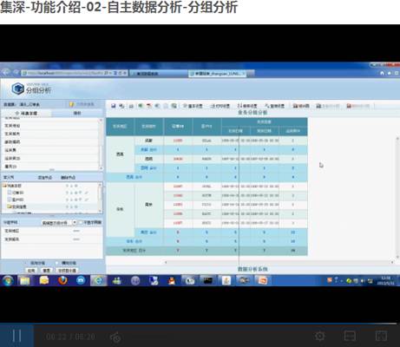400x347 pixels.
Task: Click the replay clock icon beside timestamp
Action: click(115, 337)
